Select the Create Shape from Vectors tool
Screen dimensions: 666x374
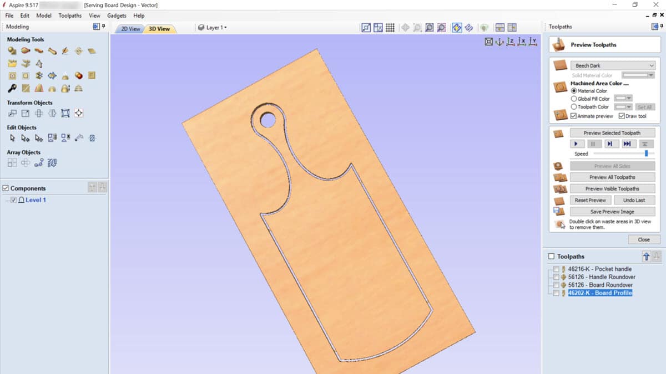12,51
